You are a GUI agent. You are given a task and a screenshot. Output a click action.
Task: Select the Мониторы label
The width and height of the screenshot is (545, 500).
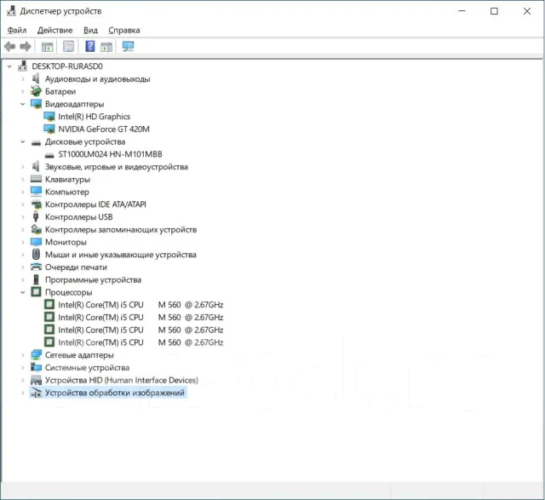(x=66, y=242)
